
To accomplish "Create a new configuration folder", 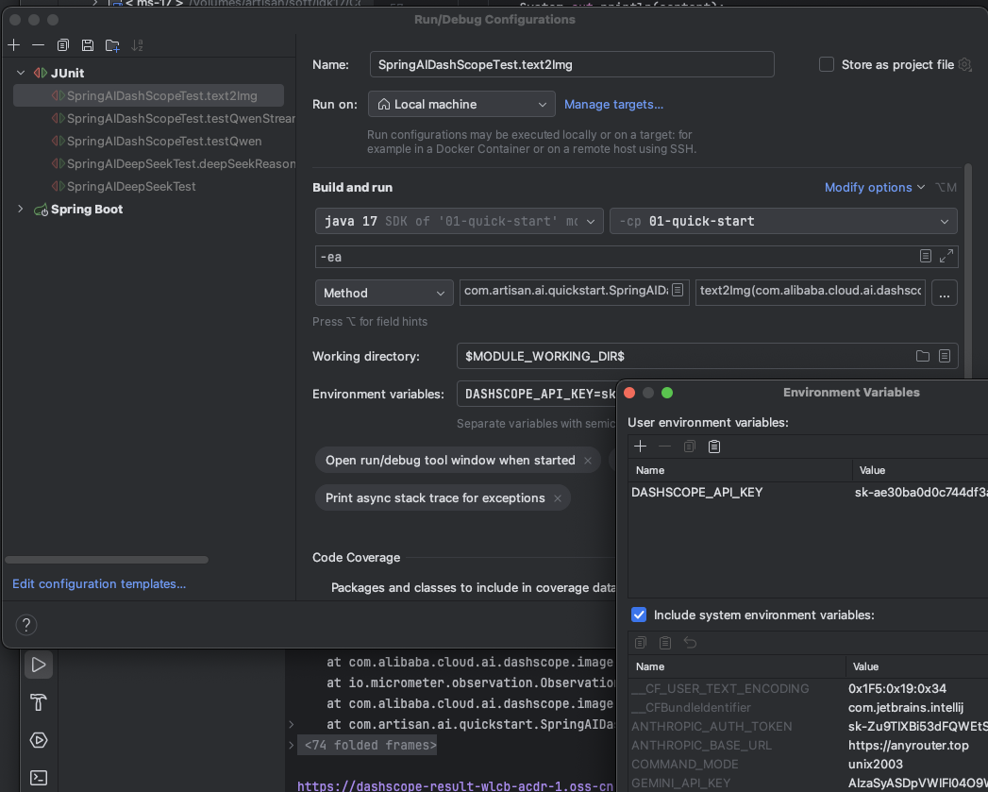I will click(112, 45).
